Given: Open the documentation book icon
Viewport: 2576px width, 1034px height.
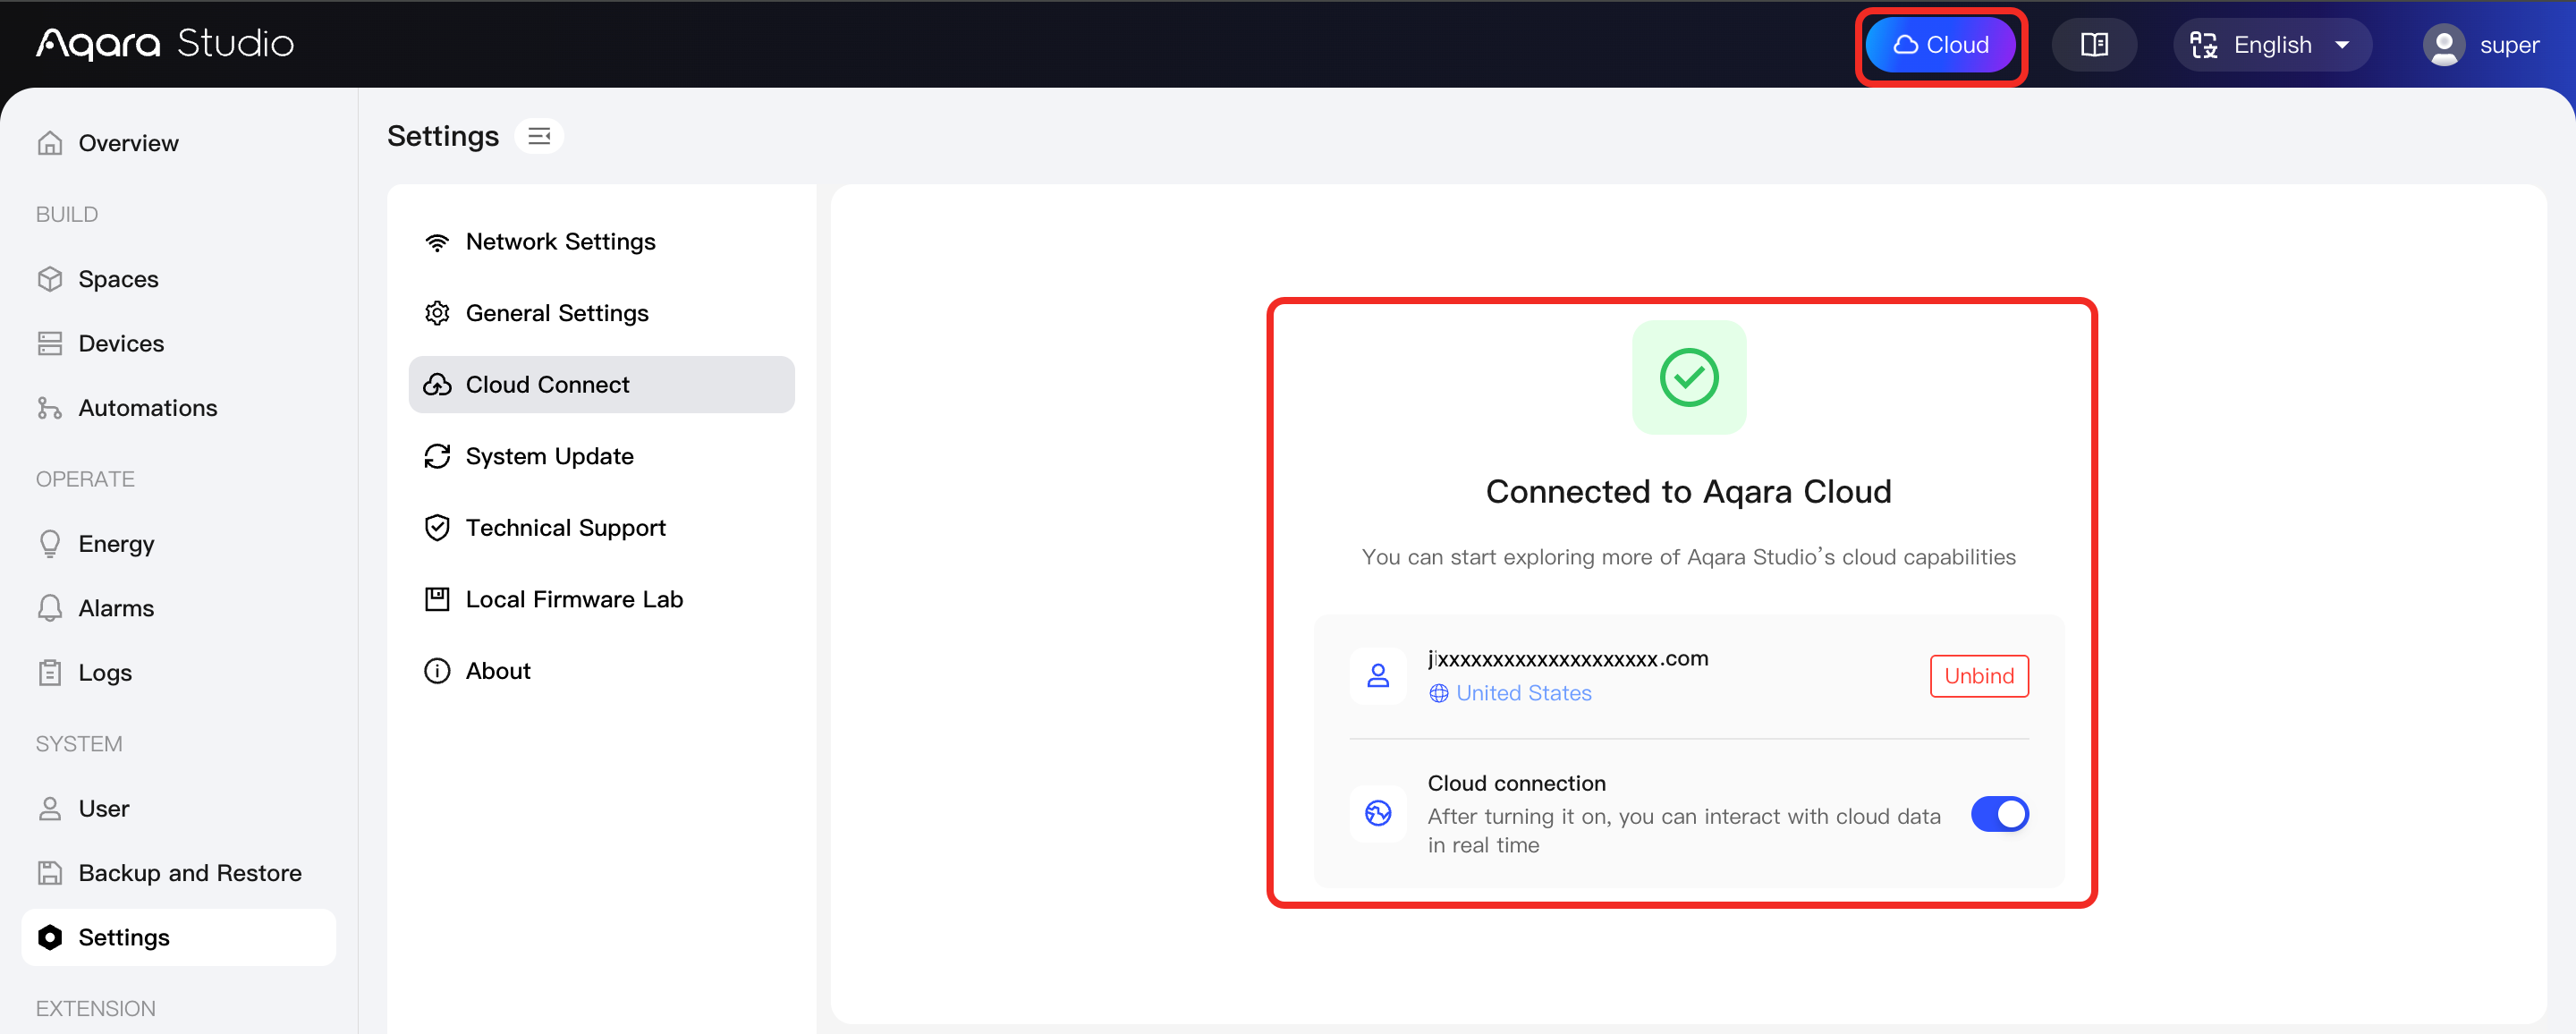Looking at the screenshot, I should pos(2094,45).
